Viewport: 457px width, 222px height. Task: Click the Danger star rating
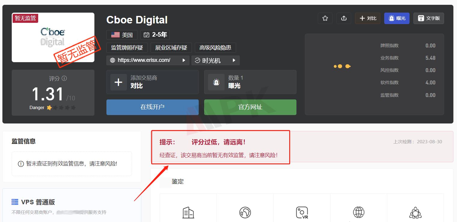pos(61,108)
